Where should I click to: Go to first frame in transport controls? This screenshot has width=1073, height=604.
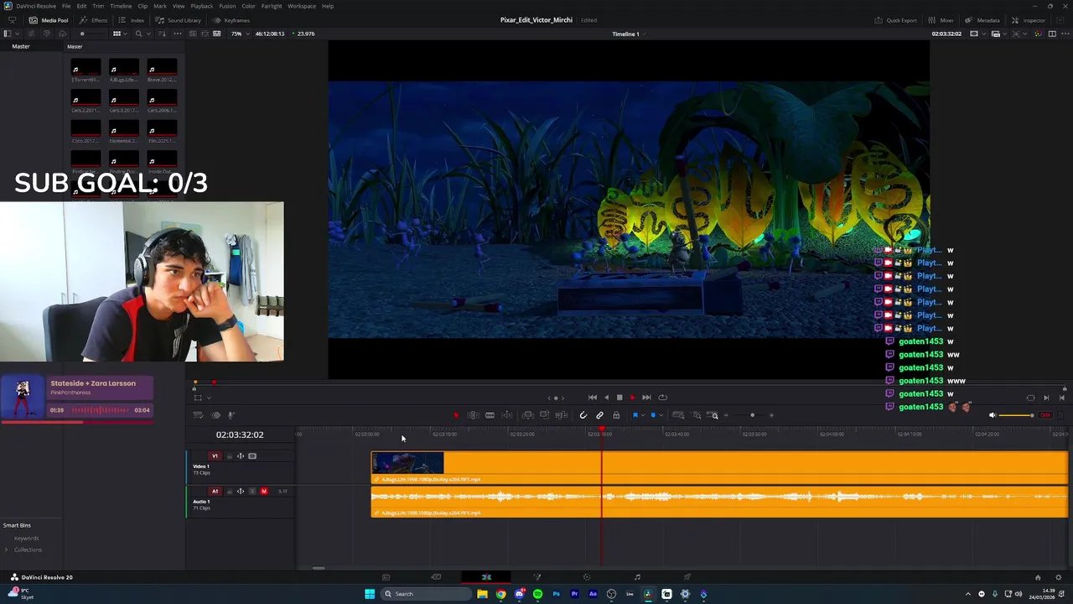(x=593, y=398)
